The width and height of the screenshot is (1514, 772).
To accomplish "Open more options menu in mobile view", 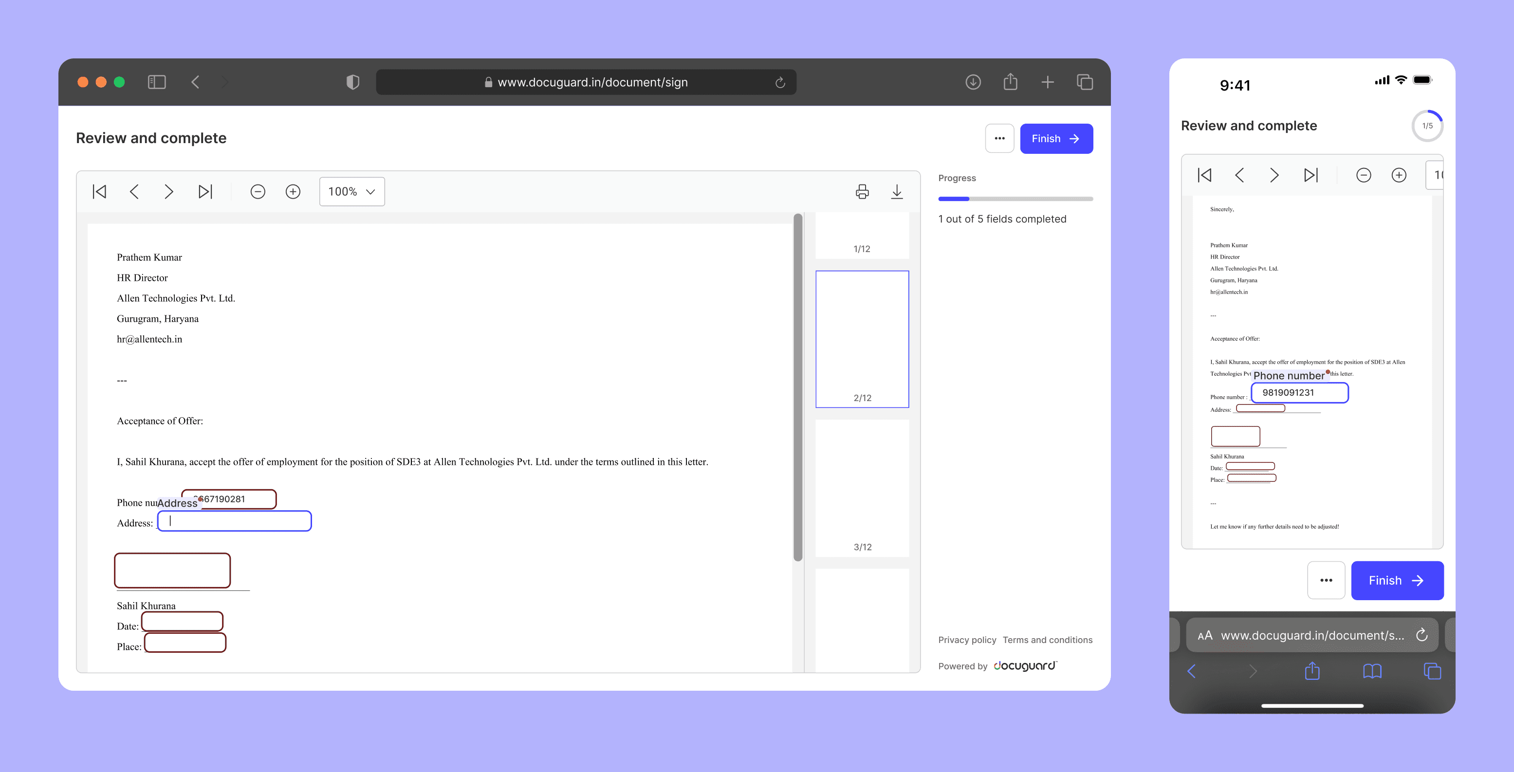I will pos(1325,581).
